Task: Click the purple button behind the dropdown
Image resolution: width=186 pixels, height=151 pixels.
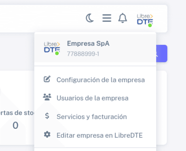Action: pyautogui.click(x=162, y=54)
